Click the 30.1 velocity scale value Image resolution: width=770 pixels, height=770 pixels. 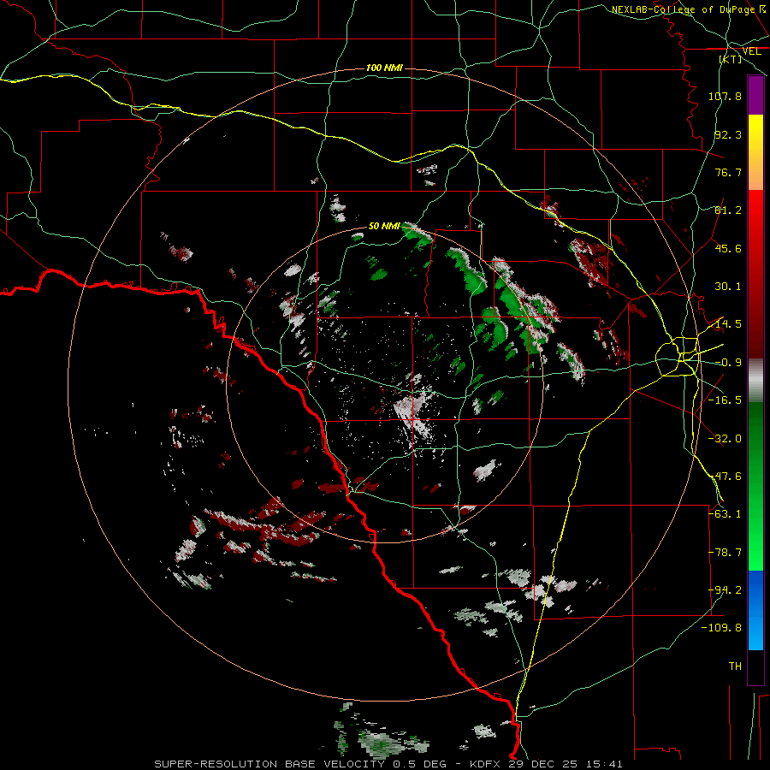(x=728, y=287)
